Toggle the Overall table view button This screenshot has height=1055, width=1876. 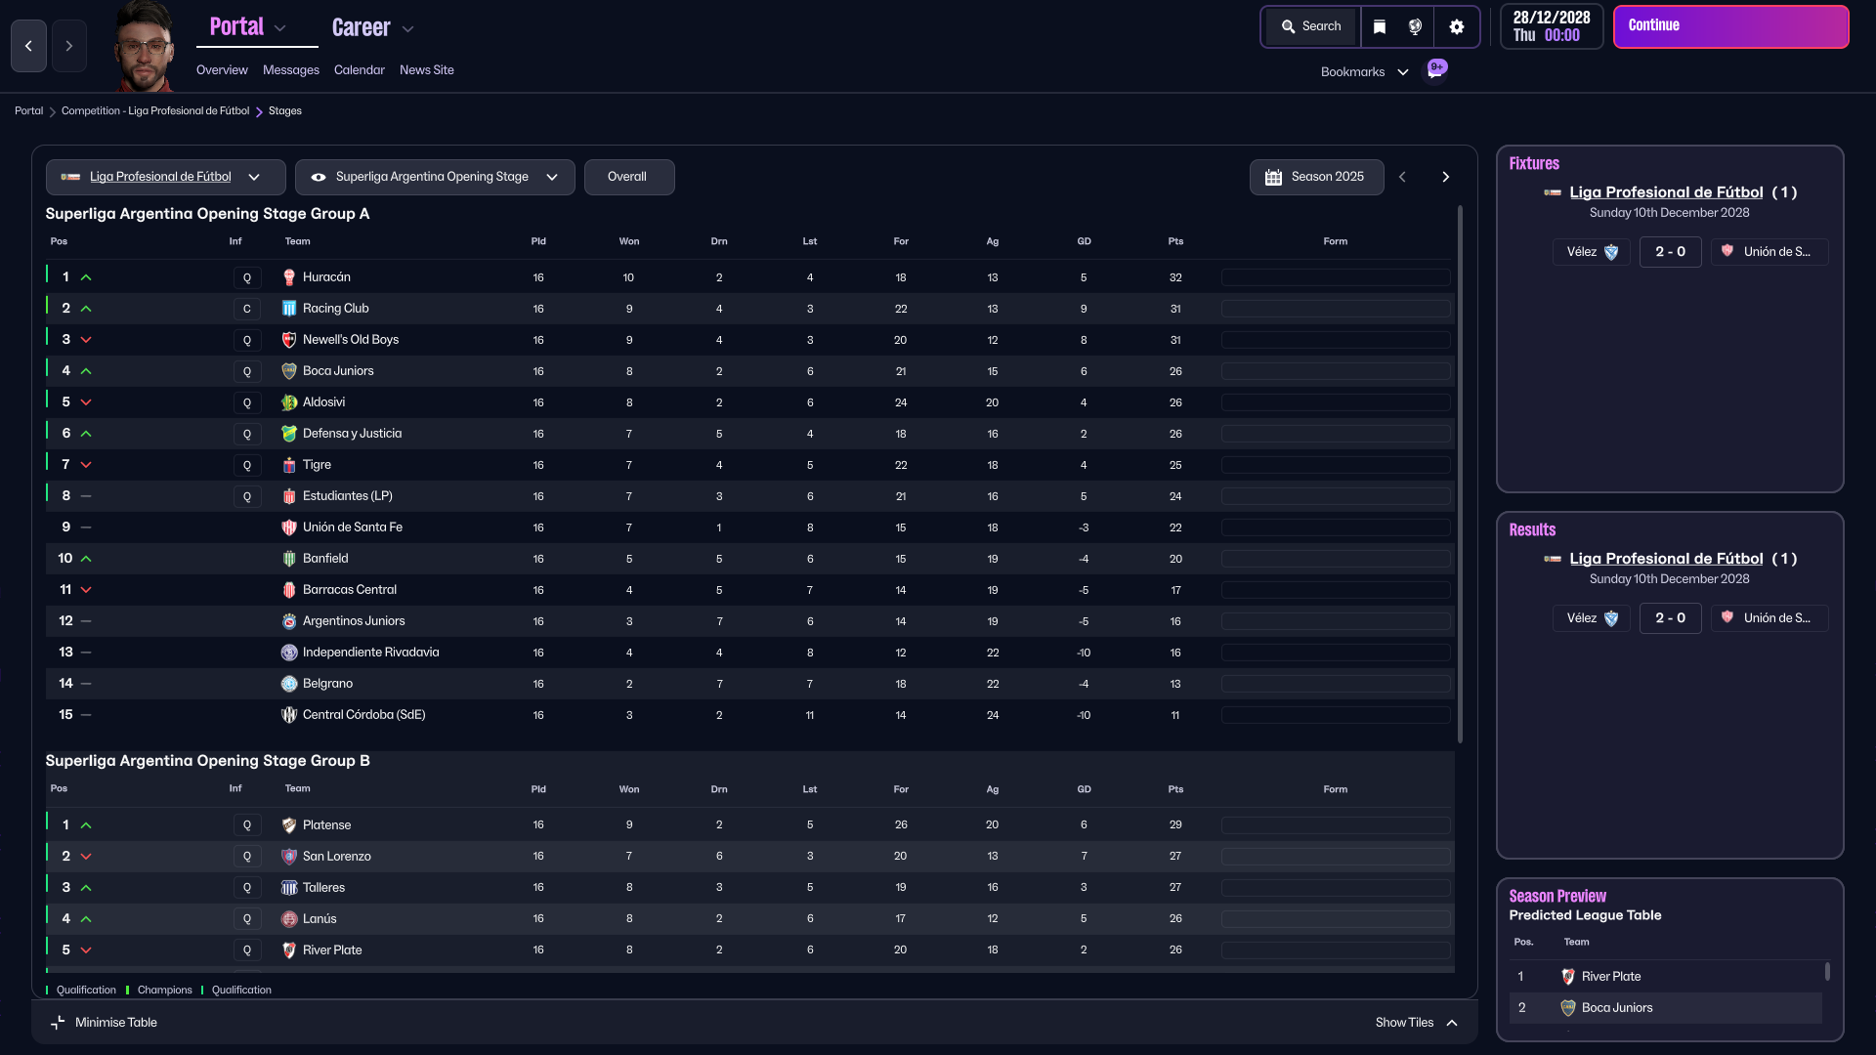coord(628,177)
